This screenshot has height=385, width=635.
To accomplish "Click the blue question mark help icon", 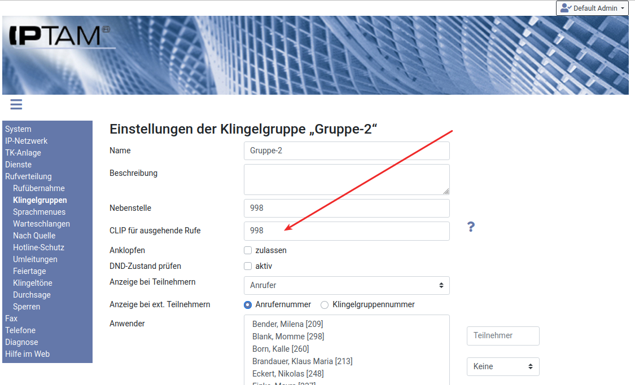I will (471, 227).
